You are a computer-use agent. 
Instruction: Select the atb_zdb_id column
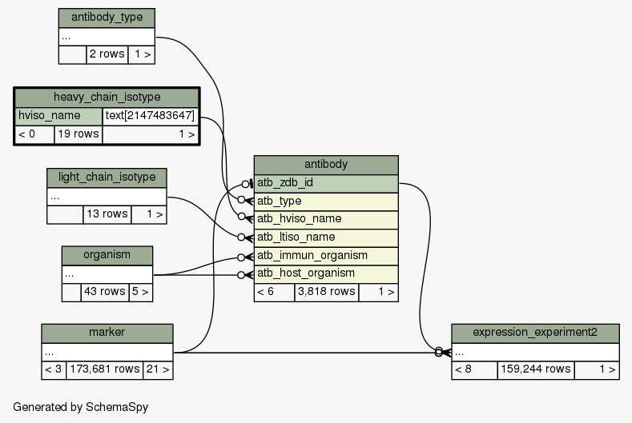click(326, 183)
